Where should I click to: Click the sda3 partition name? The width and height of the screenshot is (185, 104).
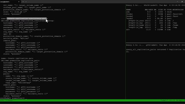click(130, 18)
